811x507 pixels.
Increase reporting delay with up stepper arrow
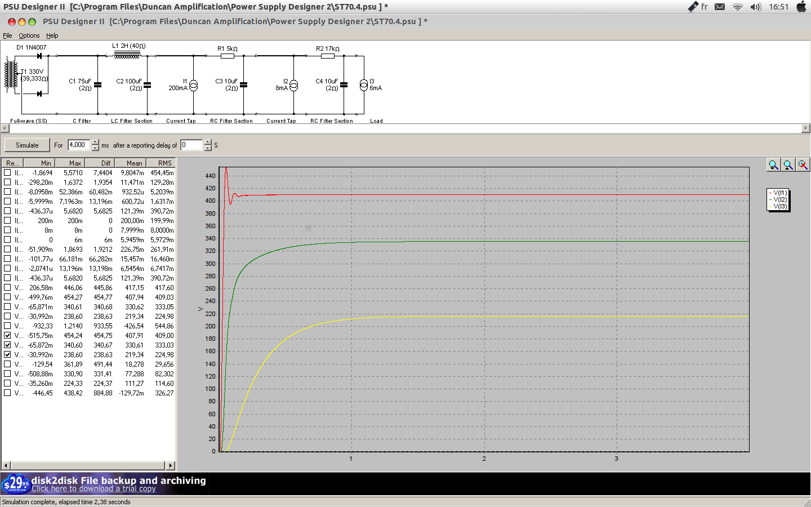[x=208, y=142]
